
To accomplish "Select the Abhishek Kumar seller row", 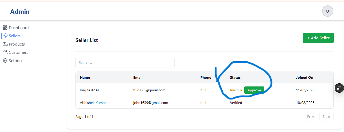I will (x=93, y=103).
